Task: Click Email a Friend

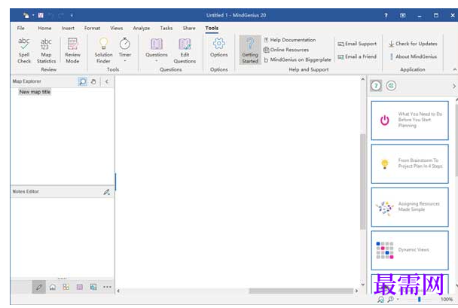Action: tap(357, 56)
